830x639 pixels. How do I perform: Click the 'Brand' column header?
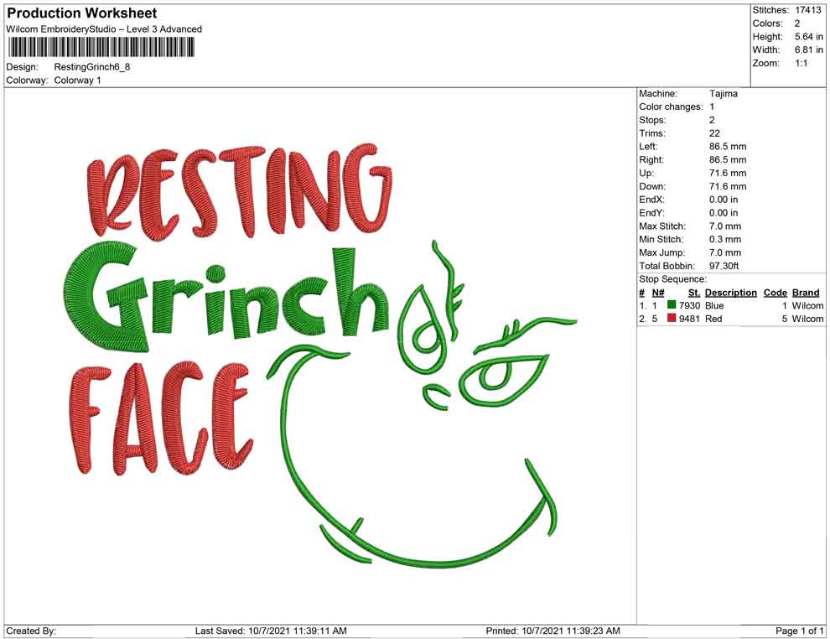806,292
